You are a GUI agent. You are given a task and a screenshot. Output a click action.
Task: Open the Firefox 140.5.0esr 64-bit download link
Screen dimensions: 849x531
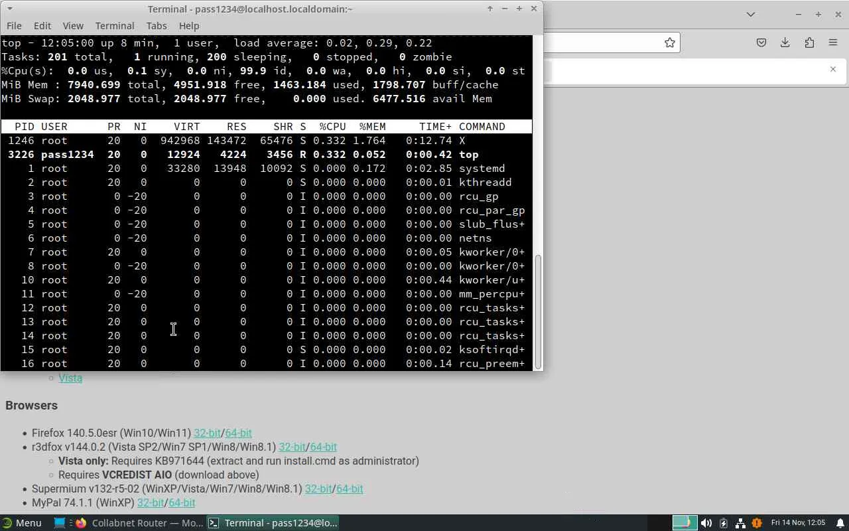pyautogui.click(x=239, y=433)
